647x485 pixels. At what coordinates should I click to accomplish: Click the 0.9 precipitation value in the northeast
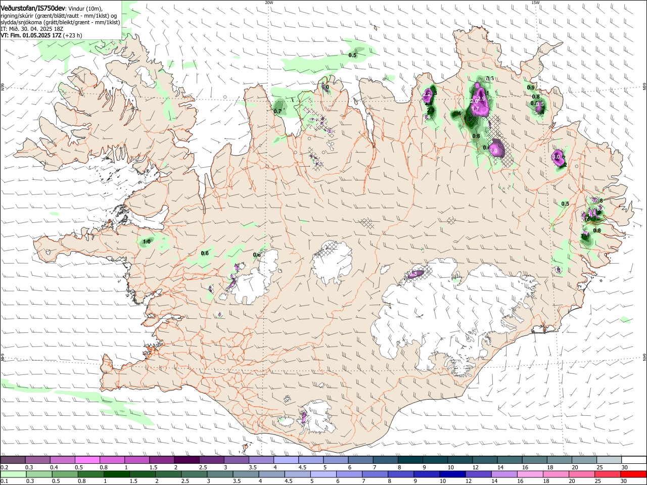click(x=531, y=87)
